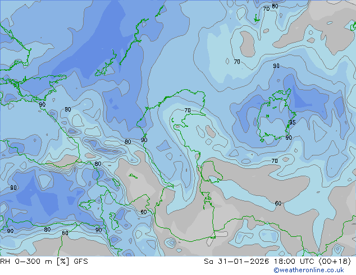Screen dimensions: 356x275
Task: Click the "RH 0–300 m [%] GFS" map caption
Action: (44, 262)
